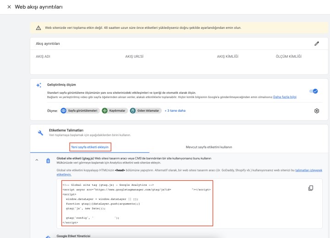Click the eye icon in Sayfa görüntülemeleri chip
The width and height of the screenshot is (330, 238).
point(63,111)
